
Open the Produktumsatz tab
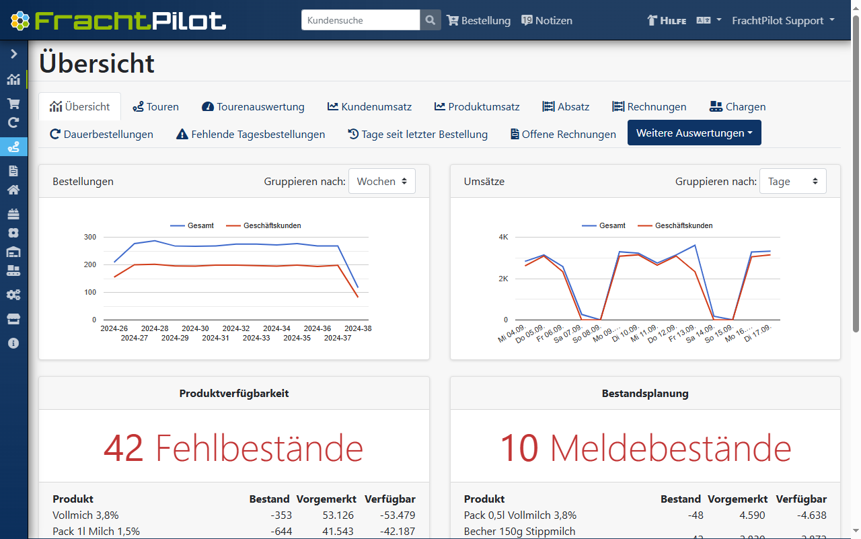point(477,106)
